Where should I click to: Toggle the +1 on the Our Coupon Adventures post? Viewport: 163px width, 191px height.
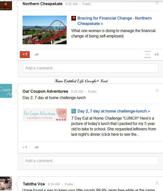click(25, 147)
